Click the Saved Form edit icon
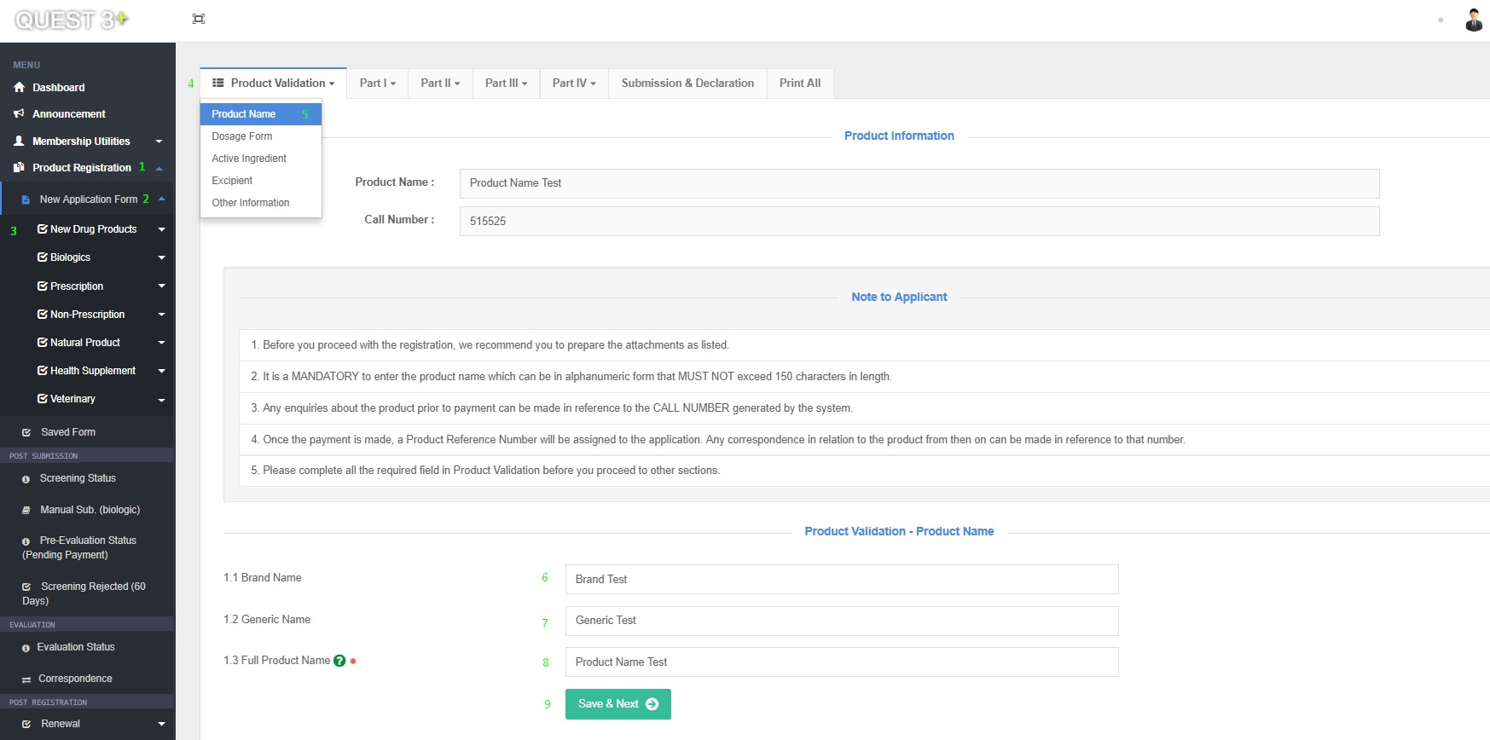 (26, 432)
